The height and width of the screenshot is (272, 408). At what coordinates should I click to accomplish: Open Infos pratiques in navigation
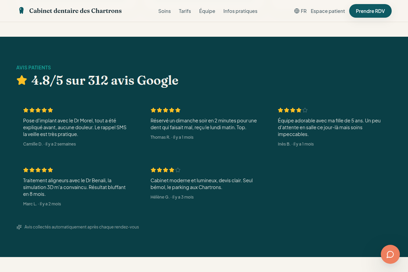240,11
